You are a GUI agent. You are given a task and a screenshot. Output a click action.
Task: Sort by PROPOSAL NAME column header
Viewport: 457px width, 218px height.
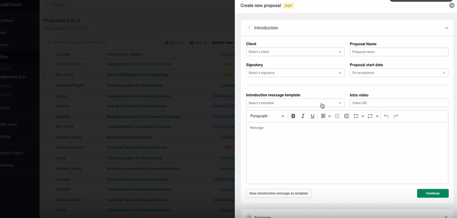pos(126,55)
